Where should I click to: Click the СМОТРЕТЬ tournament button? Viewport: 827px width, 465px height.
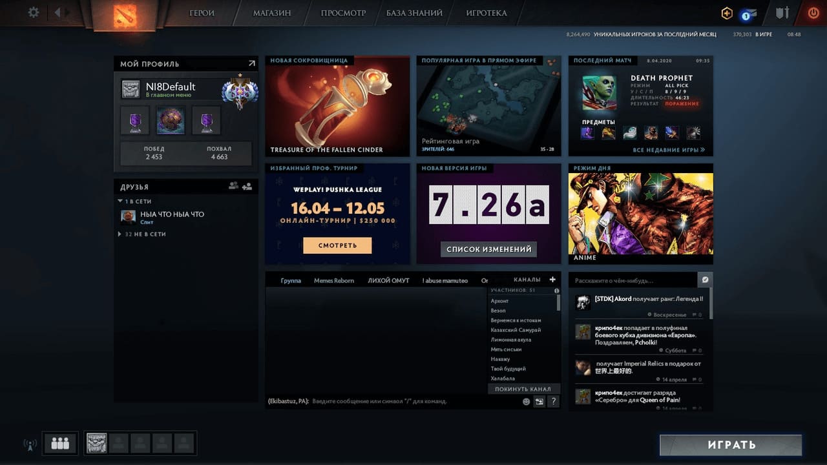pyautogui.click(x=337, y=245)
